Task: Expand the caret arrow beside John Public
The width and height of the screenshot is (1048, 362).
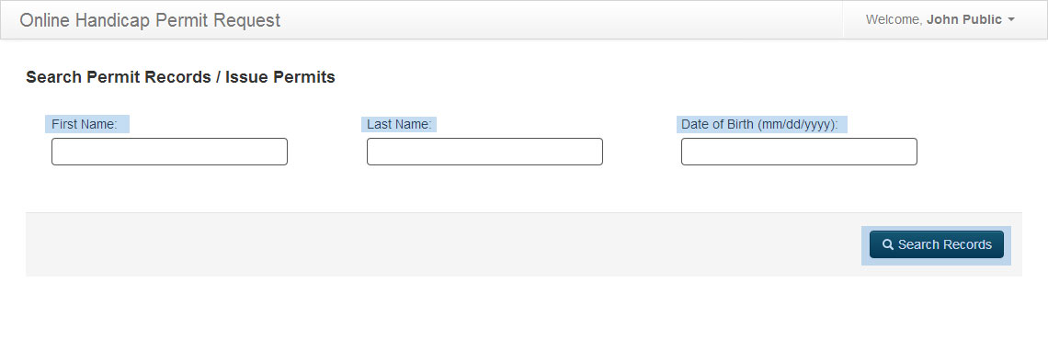Action: pos(1011,19)
